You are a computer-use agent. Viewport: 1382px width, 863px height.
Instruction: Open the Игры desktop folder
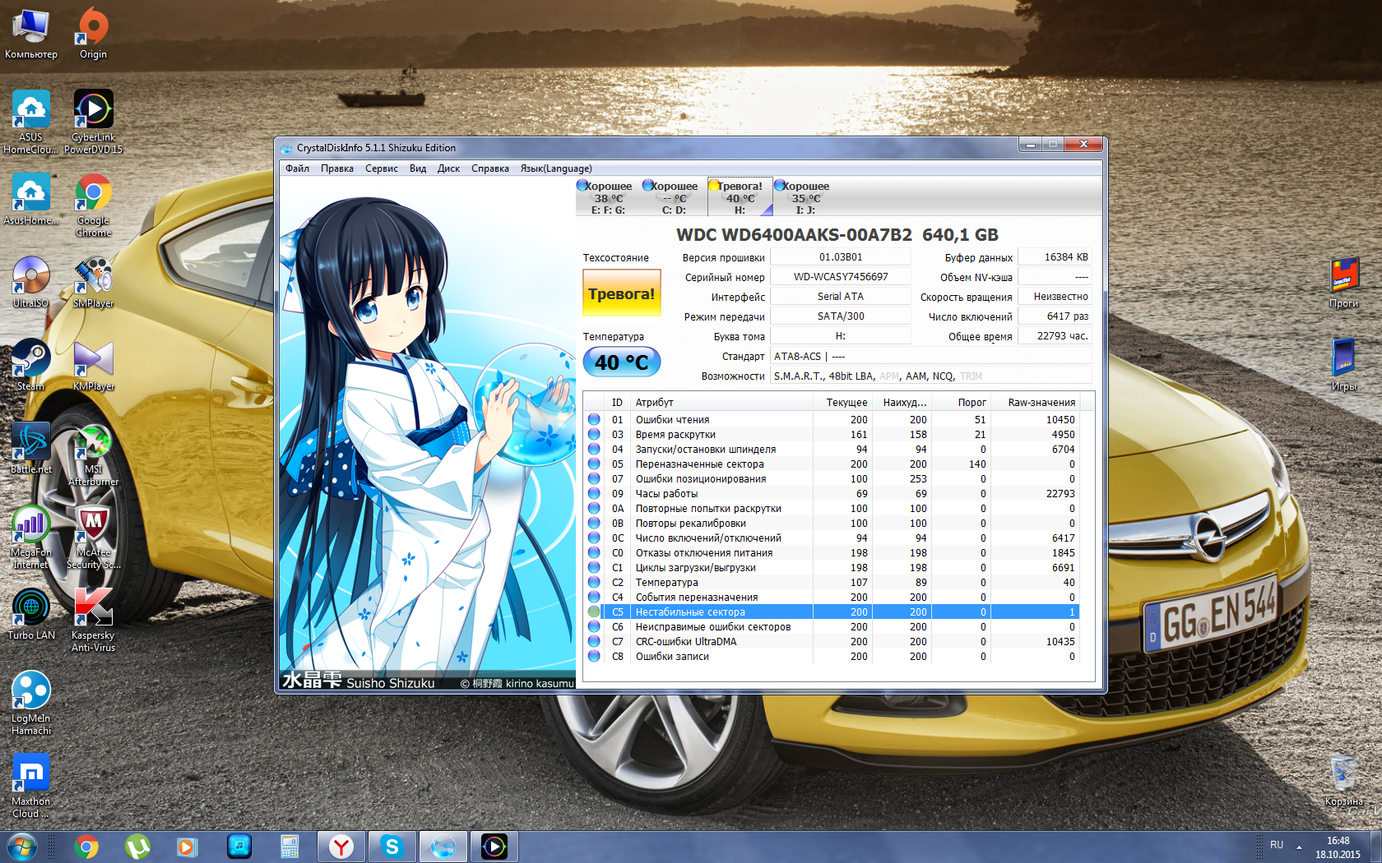click(x=1344, y=365)
